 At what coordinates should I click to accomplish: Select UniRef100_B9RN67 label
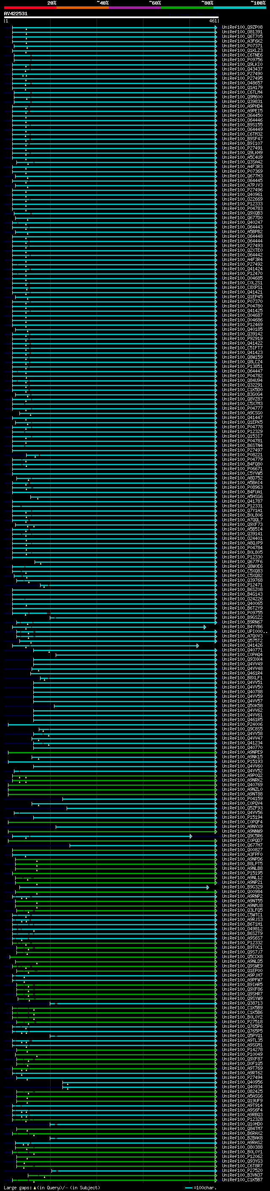pyautogui.click(x=242, y=622)
